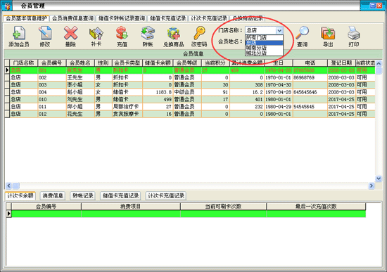The image size is (387, 272).
Task: Switch to the 会员消费信息查询 tab
Action: point(72,18)
